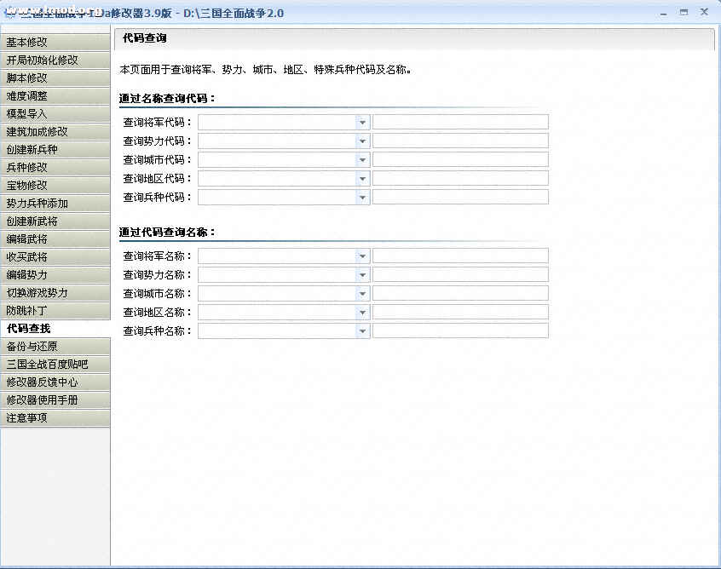
Task: Open 编辑武将 from the sidebar
Action: 55,239
